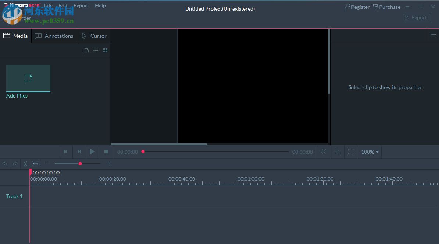This screenshot has width=439, height=244.
Task: Zoom in timeline with plus icon
Action: click(109, 164)
